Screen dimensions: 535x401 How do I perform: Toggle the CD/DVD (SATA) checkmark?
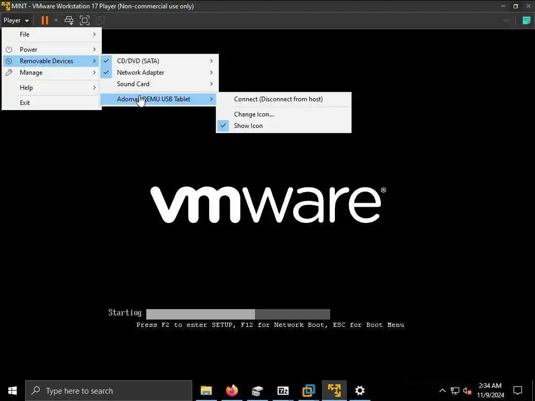click(106, 61)
